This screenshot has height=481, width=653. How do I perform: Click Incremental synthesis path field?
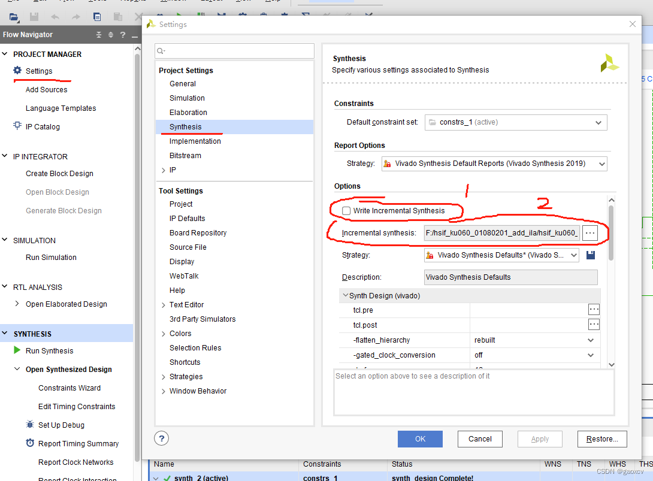coord(502,233)
